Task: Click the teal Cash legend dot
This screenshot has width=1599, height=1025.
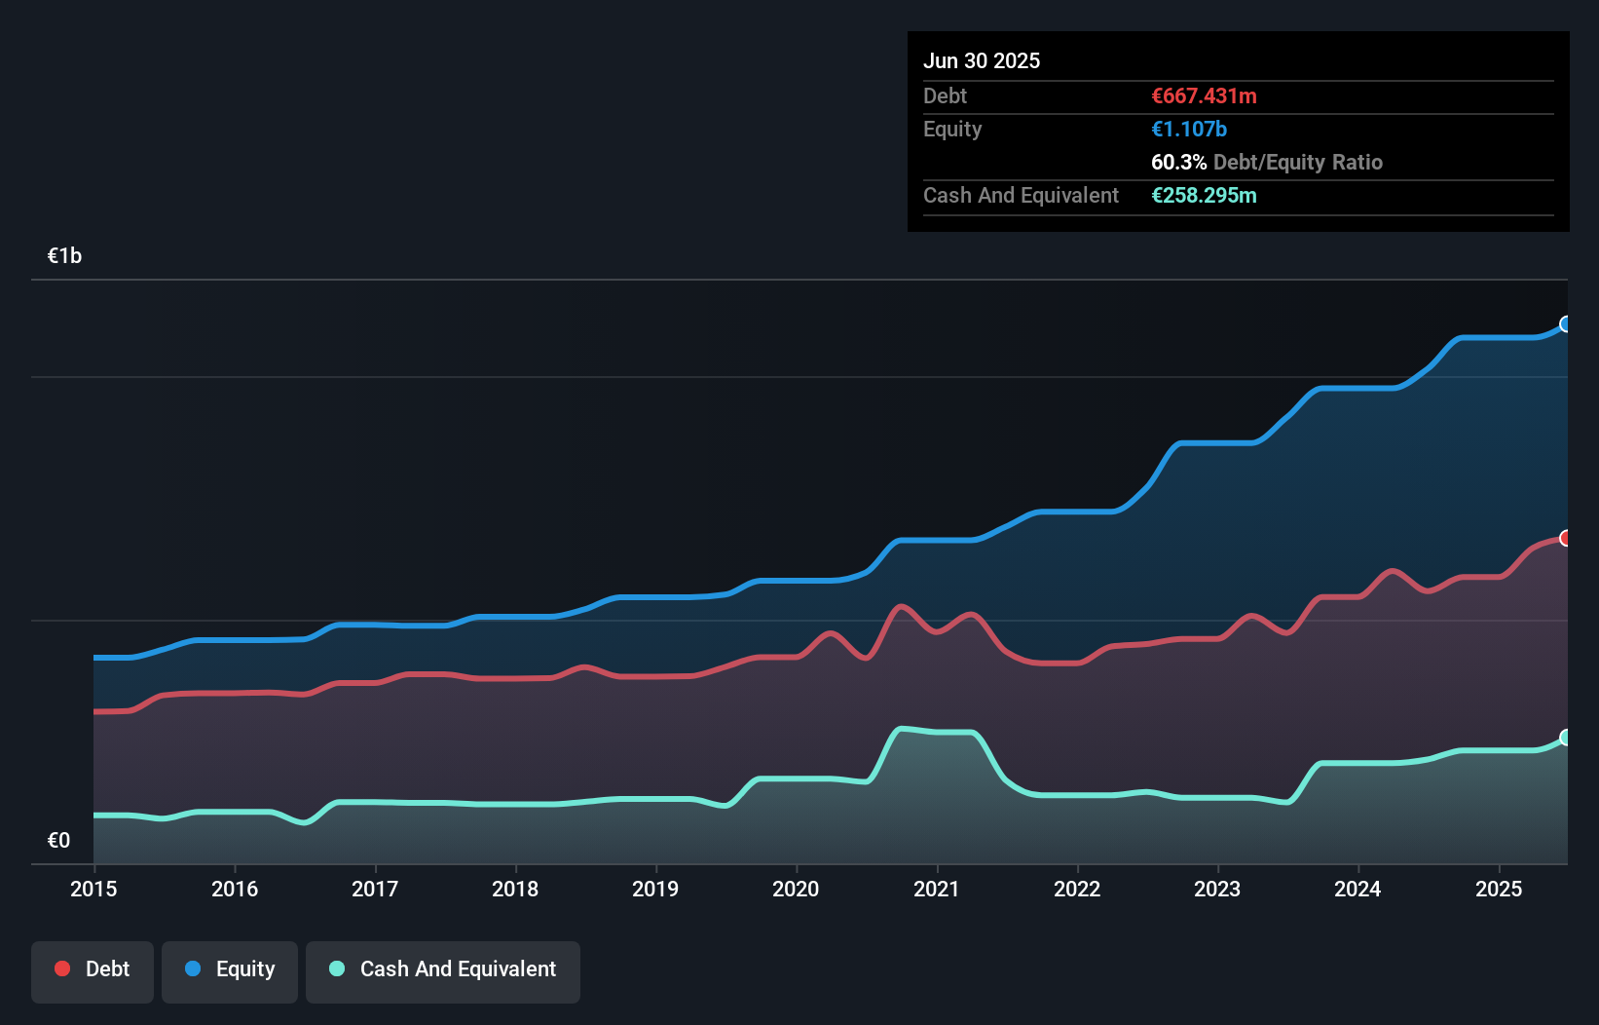Action: (x=337, y=968)
